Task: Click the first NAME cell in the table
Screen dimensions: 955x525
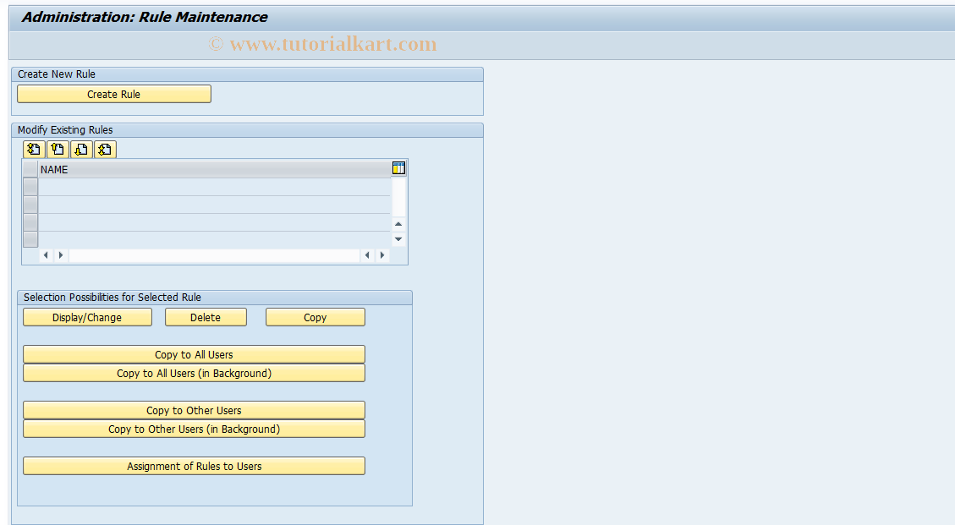Action: point(214,186)
